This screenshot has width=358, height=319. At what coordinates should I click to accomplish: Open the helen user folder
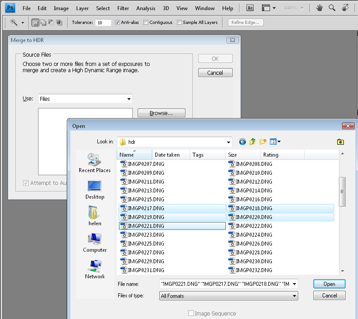pos(95,216)
